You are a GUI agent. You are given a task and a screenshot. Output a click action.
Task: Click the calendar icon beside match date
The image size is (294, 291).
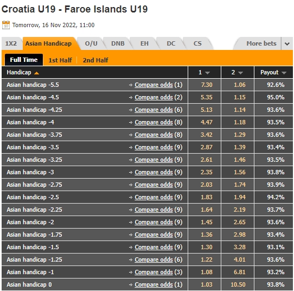tap(6, 25)
